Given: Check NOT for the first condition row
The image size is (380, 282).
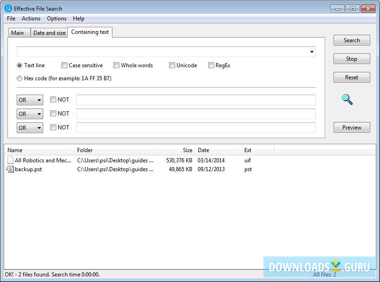Looking at the screenshot, I should click(53, 99).
